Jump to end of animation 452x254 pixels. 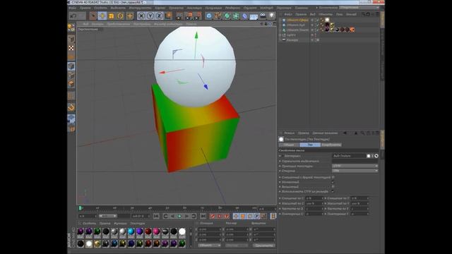[203, 216]
